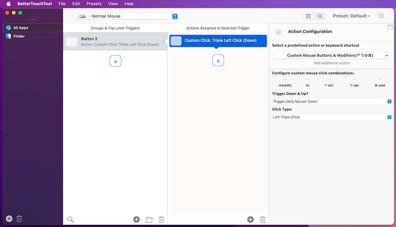Open the predefined action picker showing Custom Mouse Buttons

(x=332, y=55)
